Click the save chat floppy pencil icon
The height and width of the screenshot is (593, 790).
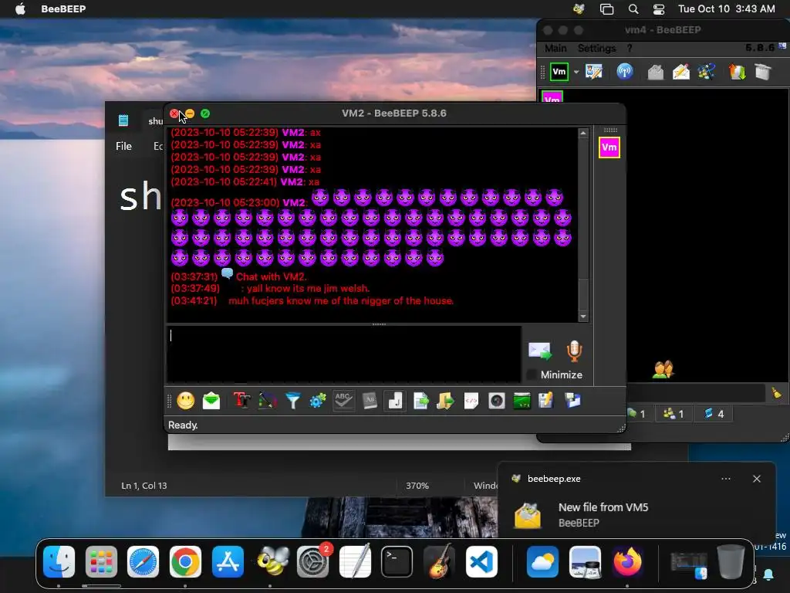(x=546, y=401)
